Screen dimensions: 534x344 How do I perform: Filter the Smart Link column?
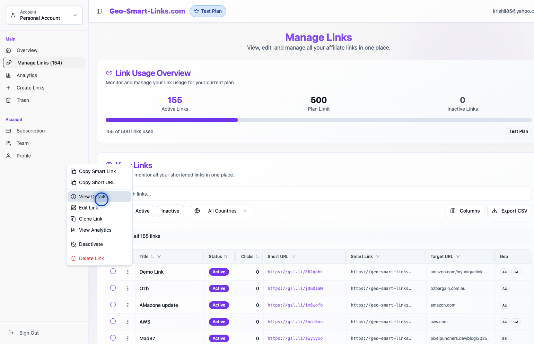coord(378,257)
